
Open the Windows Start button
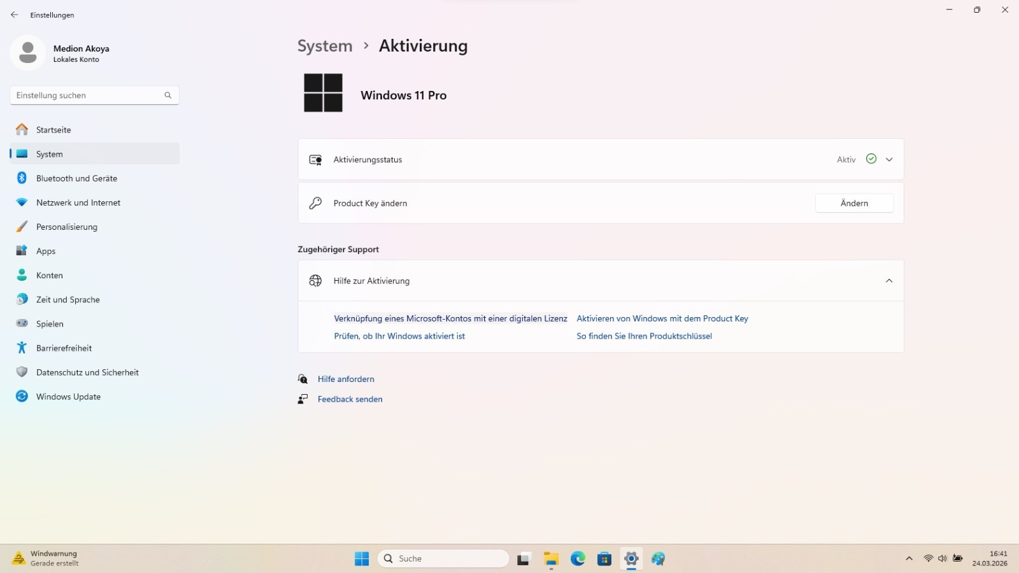pyautogui.click(x=362, y=558)
